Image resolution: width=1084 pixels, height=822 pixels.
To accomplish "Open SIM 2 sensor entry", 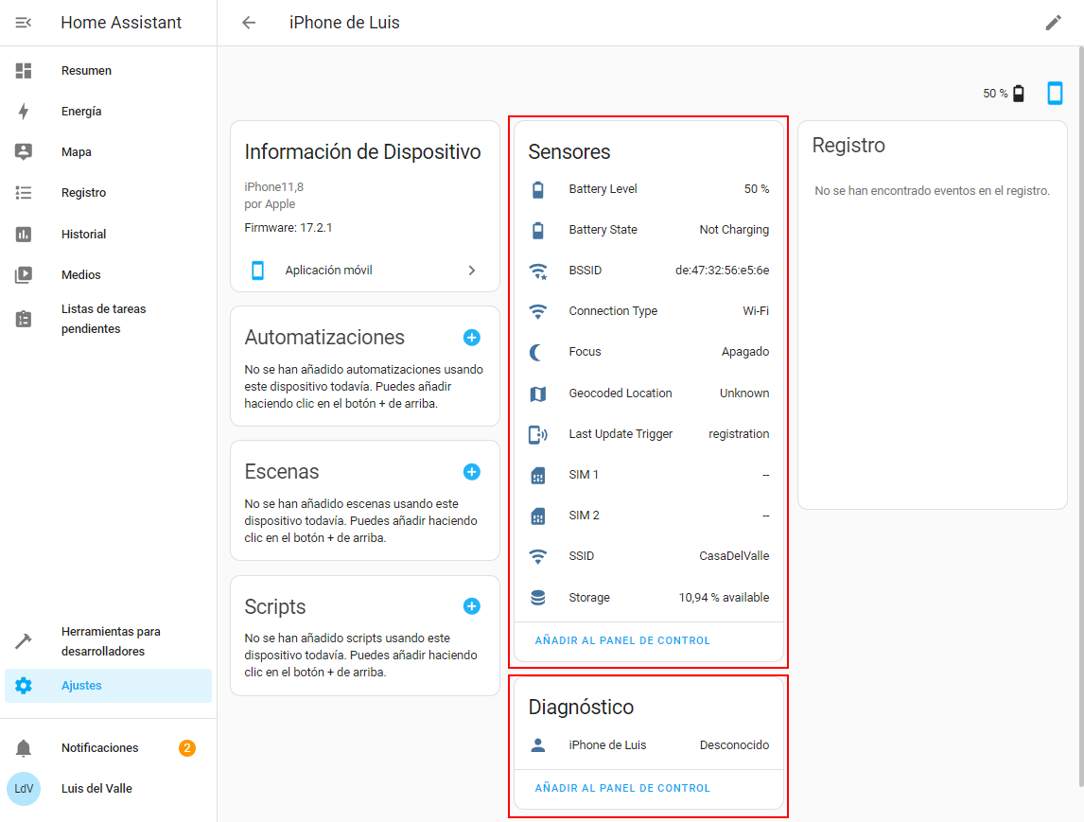I will (649, 516).
